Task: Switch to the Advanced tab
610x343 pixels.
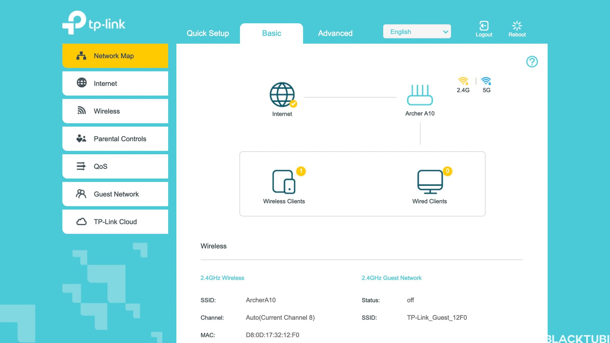Action: pyautogui.click(x=335, y=33)
